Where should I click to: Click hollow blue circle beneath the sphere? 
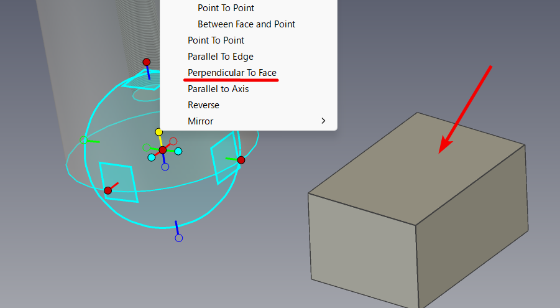pos(179,238)
